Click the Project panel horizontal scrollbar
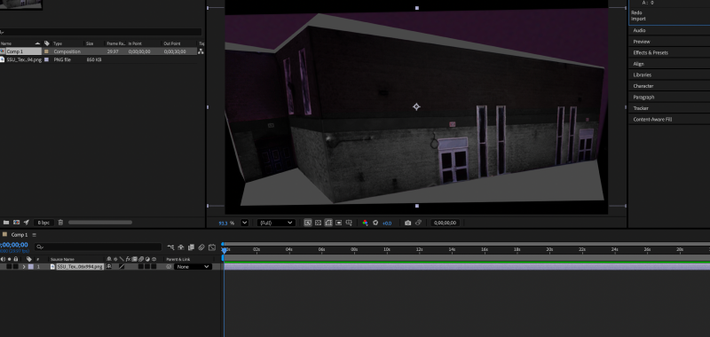 pyautogui.click(x=100, y=223)
